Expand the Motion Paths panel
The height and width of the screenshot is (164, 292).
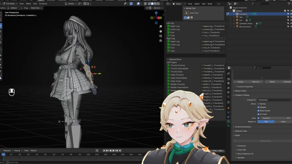tap(240, 91)
